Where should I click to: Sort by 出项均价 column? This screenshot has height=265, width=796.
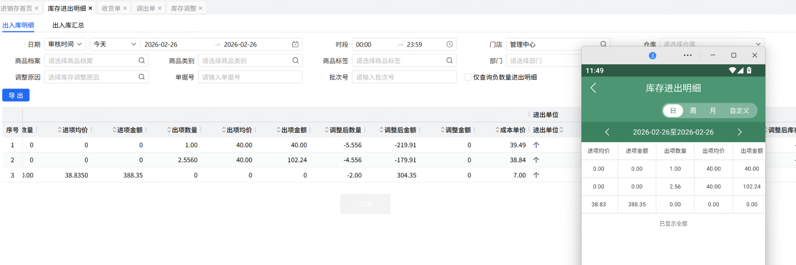pyautogui.click(x=224, y=130)
